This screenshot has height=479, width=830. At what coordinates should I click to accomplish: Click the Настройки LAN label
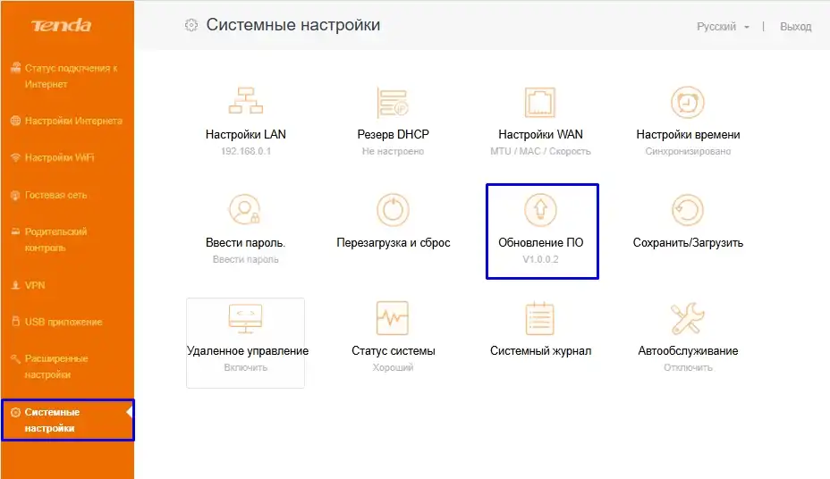246,134
